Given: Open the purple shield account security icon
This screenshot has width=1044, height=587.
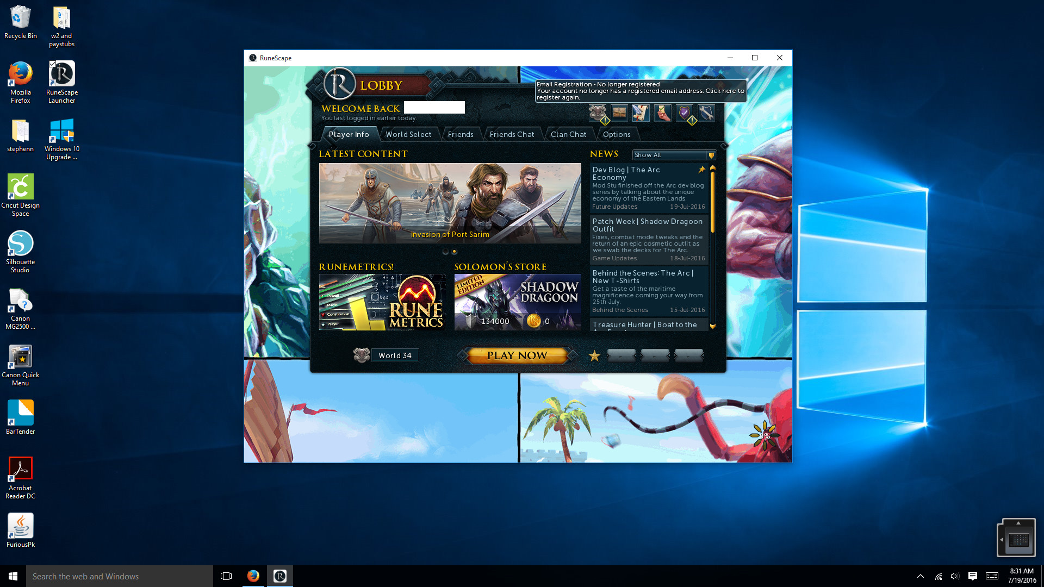Looking at the screenshot, I should tap(685, 113).
